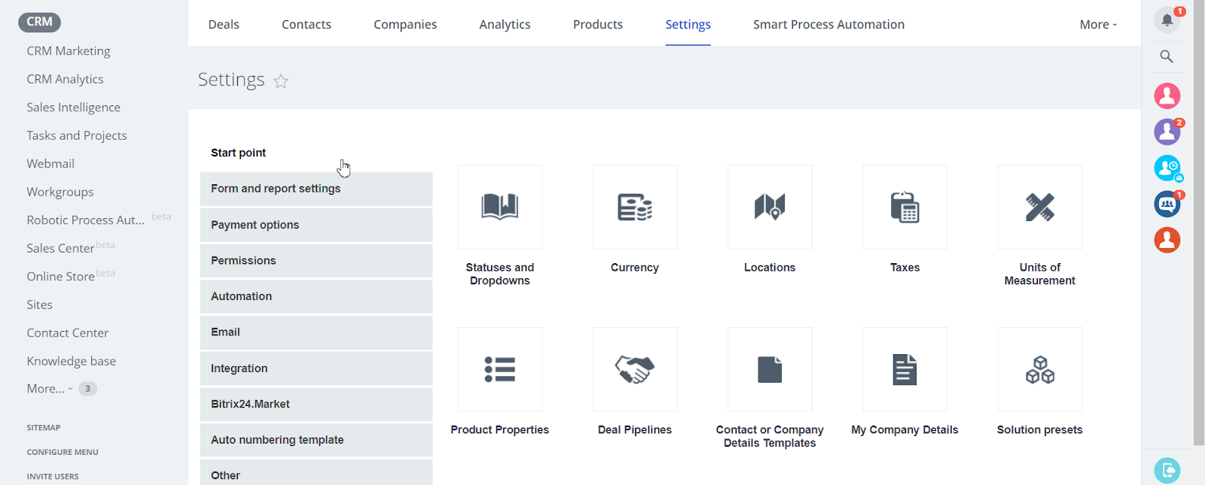
Task: Open Form and report settings section
Action: [316, 189]
